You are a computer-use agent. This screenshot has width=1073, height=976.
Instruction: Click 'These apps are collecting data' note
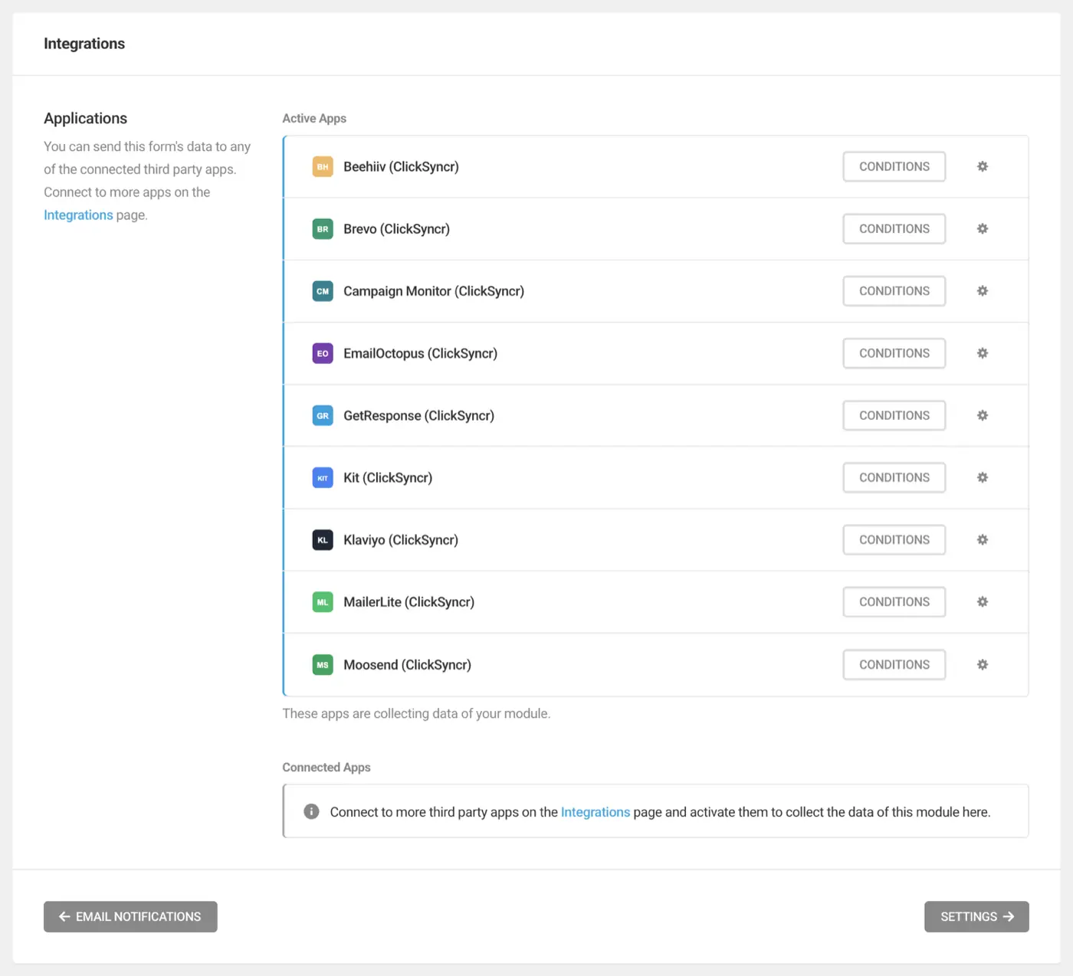tap(416, 713)
